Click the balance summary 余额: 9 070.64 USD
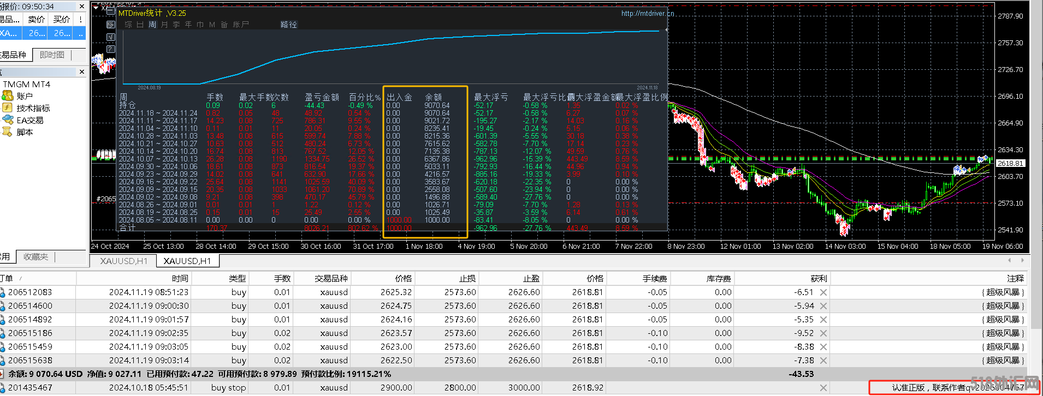 coord(45,374)
